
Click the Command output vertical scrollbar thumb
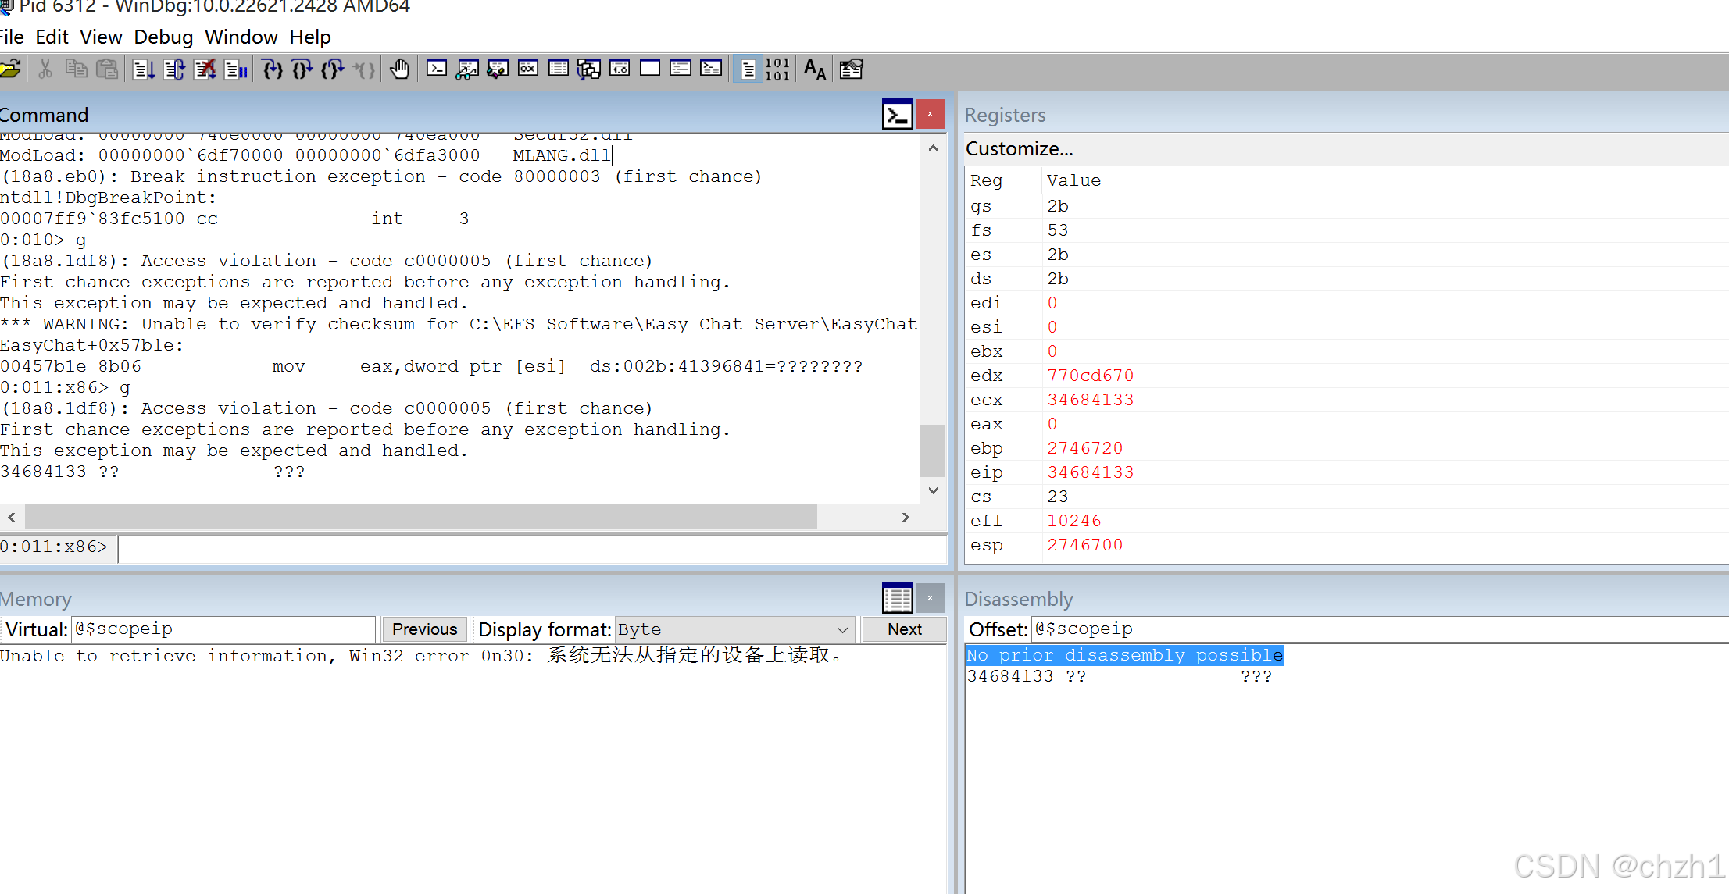(x=933, y=450)
